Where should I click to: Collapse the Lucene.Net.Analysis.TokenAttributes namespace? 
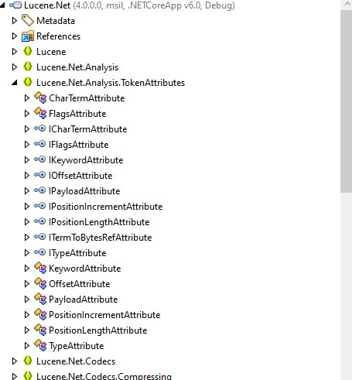[x=15, y=83]
